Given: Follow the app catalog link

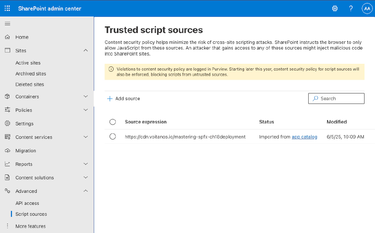Looking at the screenshot, I should point(304,137).
